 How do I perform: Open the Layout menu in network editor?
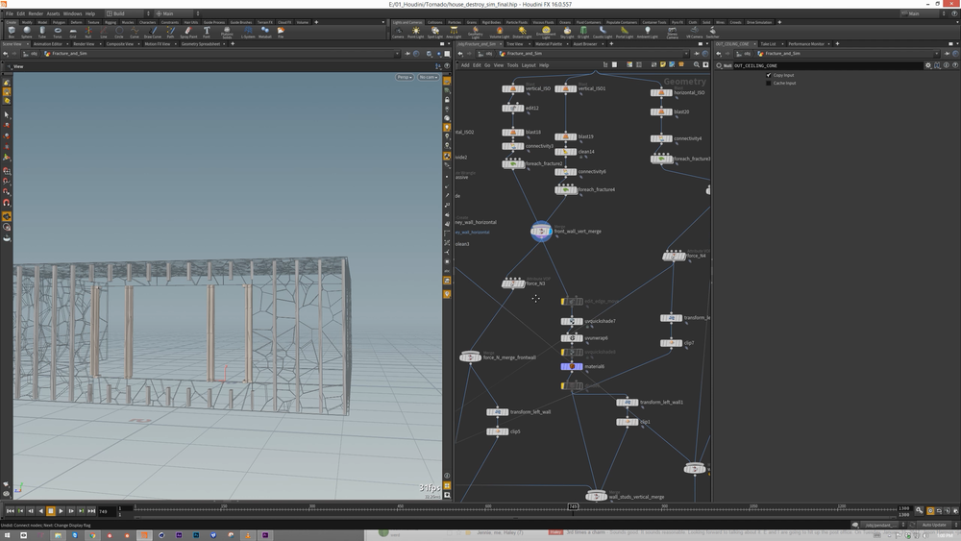pyautogui.click(x=529, y=65)
